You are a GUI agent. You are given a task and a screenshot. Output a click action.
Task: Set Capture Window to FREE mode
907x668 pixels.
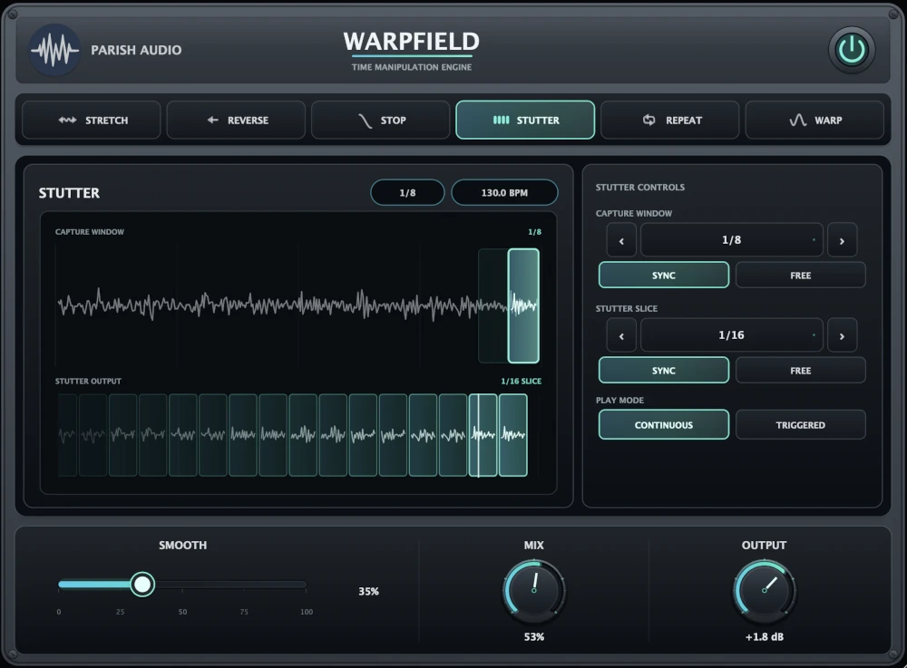[x=801, y=275]
